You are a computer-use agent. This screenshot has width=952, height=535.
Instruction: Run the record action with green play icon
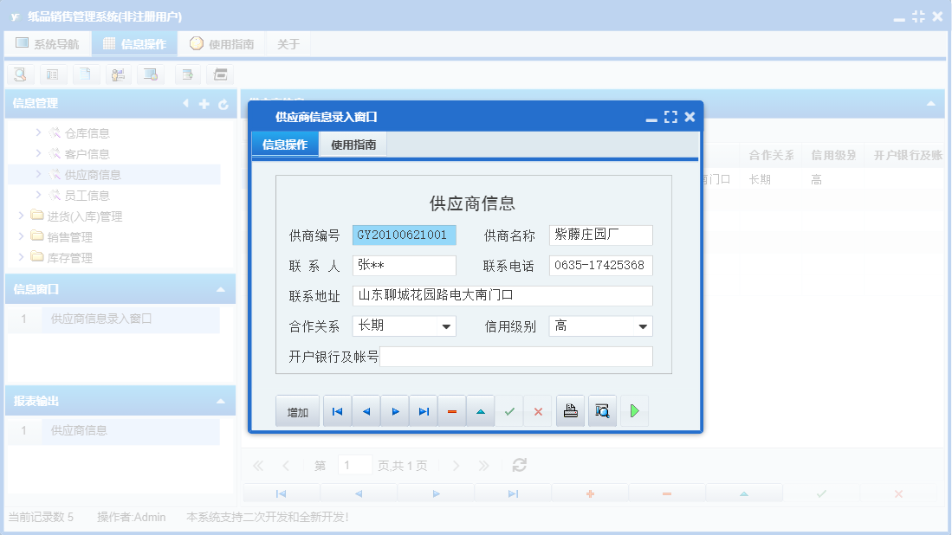[x=634, y=410]
